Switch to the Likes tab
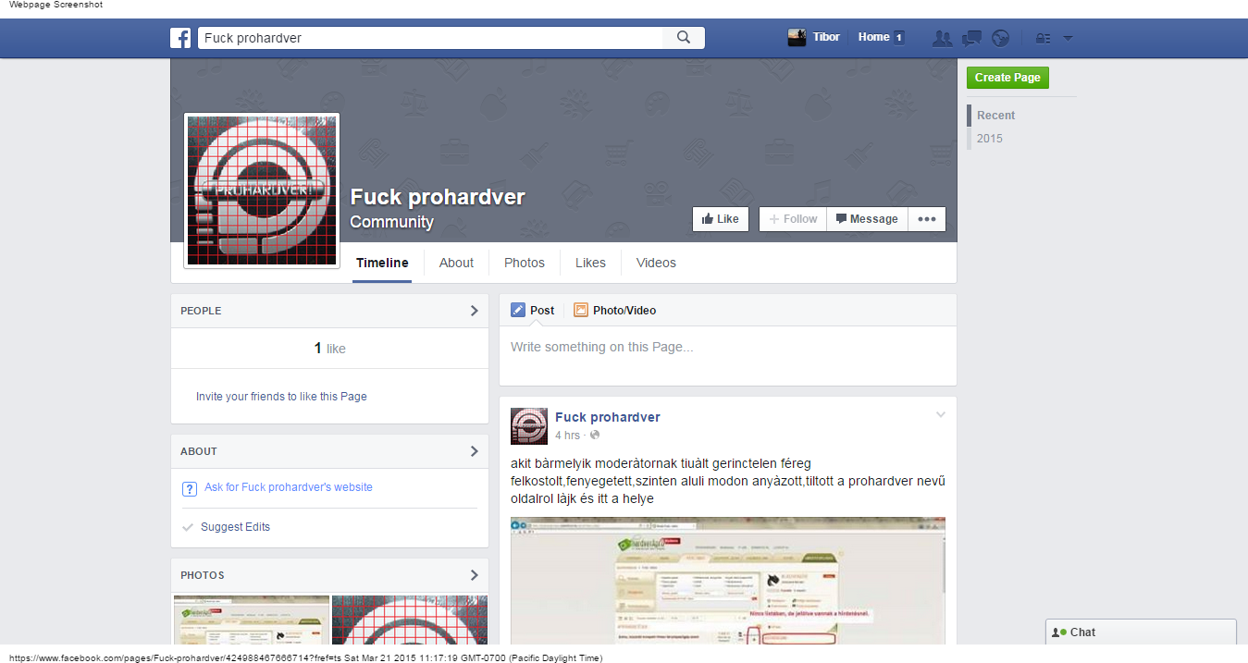The image size is (1248, 663). coord(590,263)
